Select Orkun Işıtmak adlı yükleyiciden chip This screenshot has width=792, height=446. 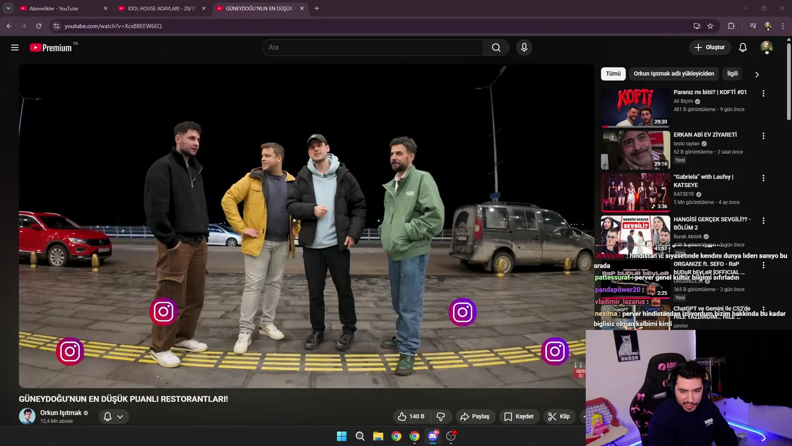coord(674,74)
